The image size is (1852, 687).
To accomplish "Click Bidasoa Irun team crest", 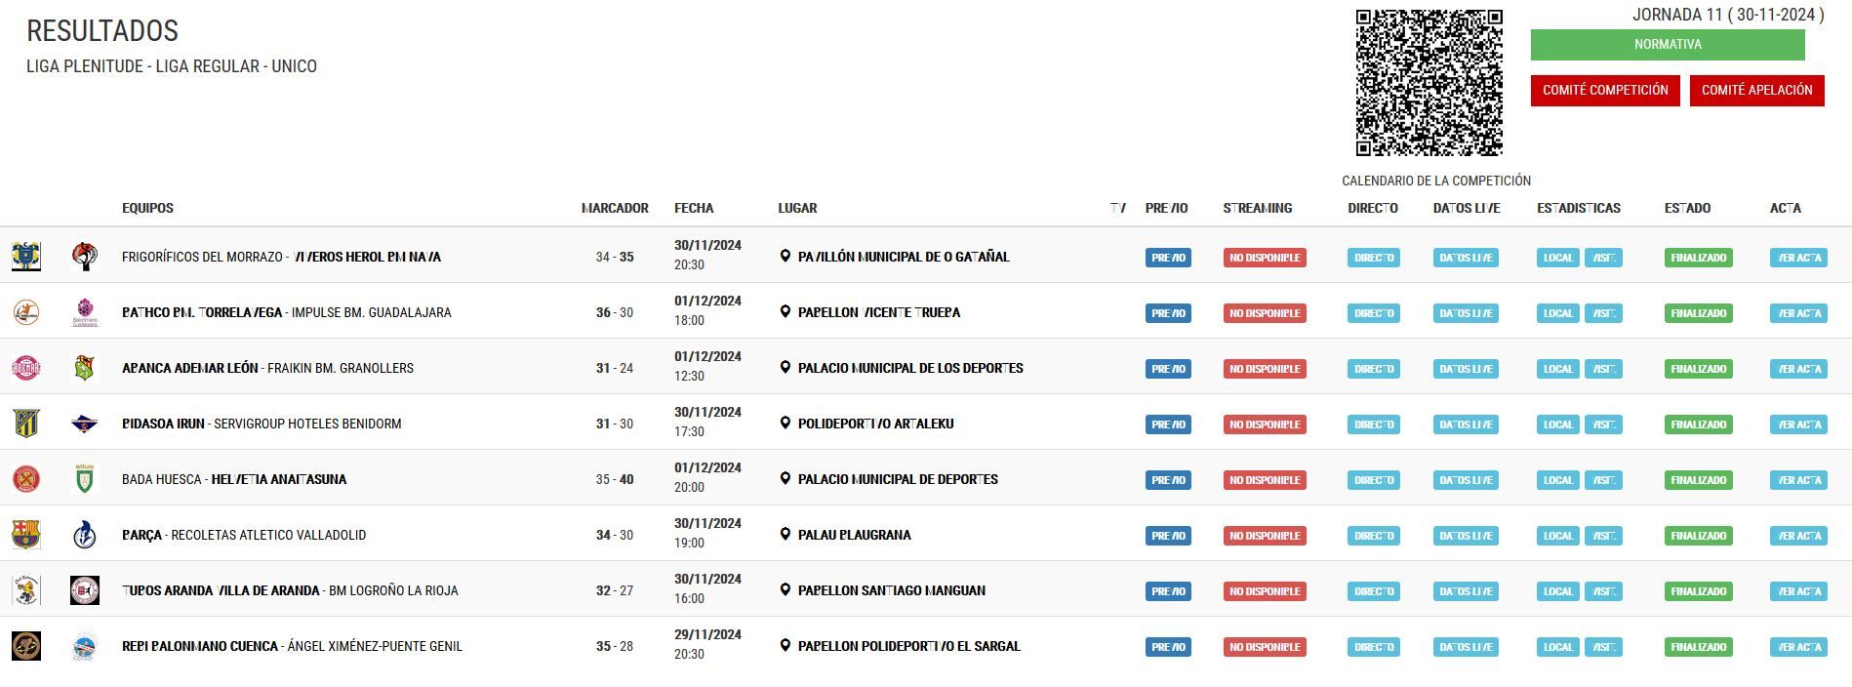I will pos(26,424).
